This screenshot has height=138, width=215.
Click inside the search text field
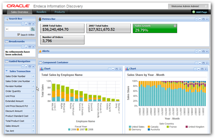tap(19, 29)
